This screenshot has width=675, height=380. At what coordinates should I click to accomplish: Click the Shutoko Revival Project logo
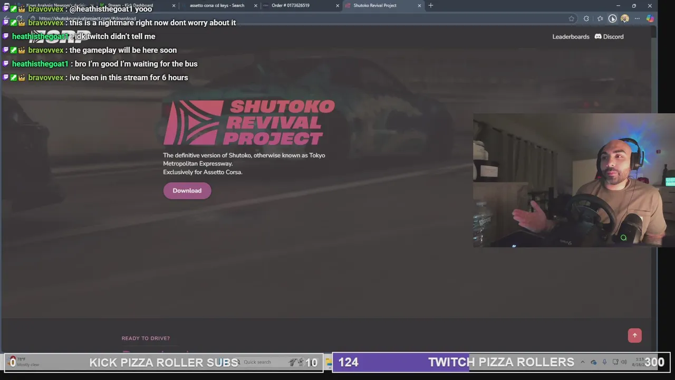coord(249,122)
